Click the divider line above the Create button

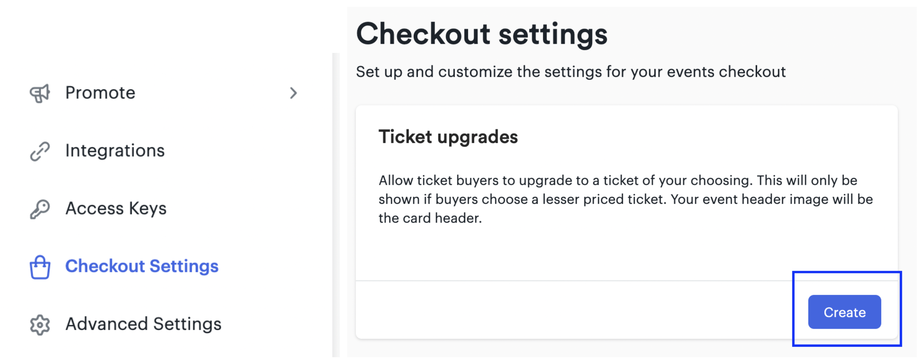(x=626, y=281)
